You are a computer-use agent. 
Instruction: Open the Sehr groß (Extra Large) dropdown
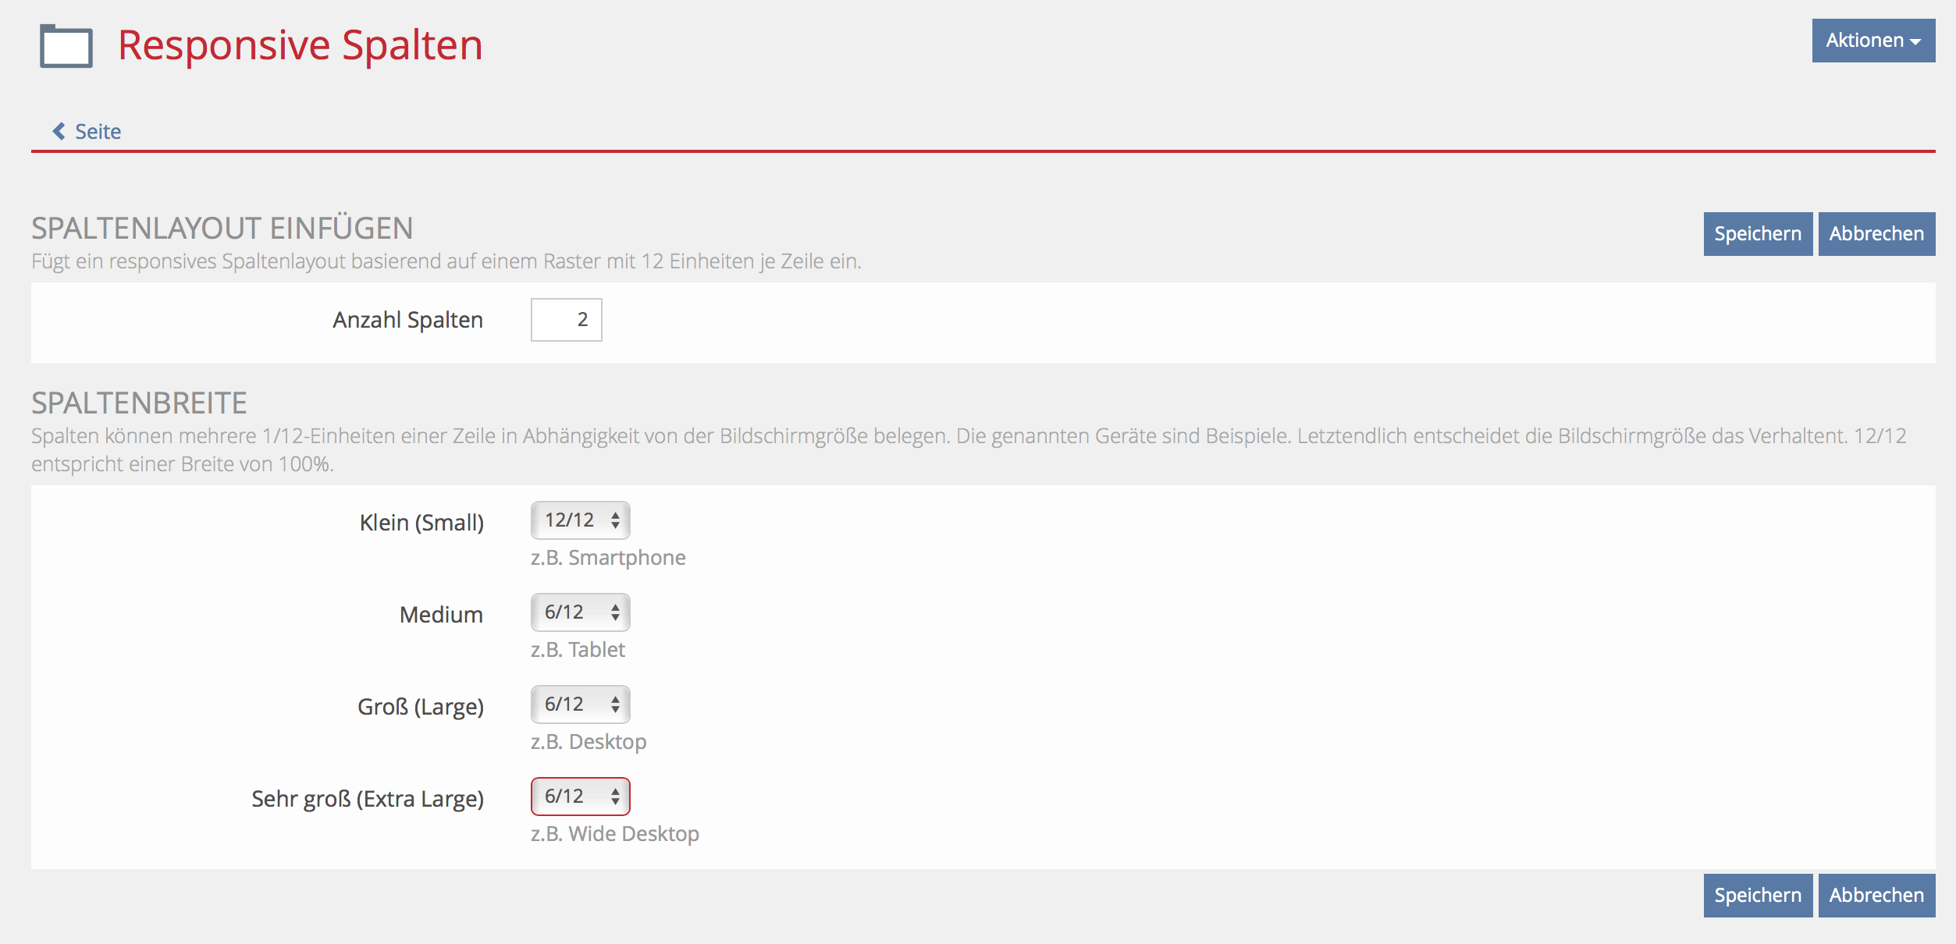(x=570, y=797)
